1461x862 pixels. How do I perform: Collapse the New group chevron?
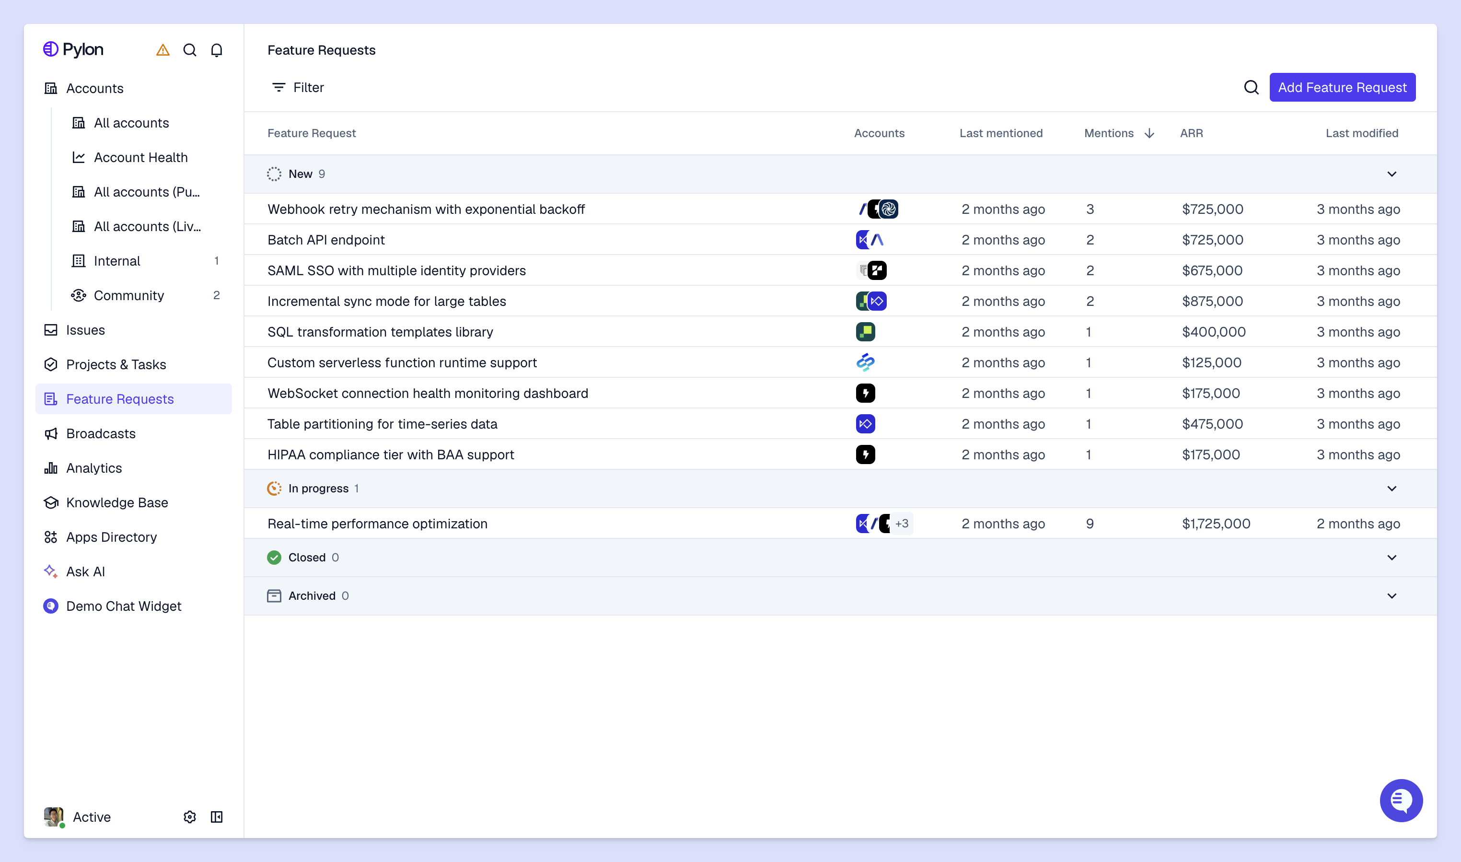point(1391,174)
